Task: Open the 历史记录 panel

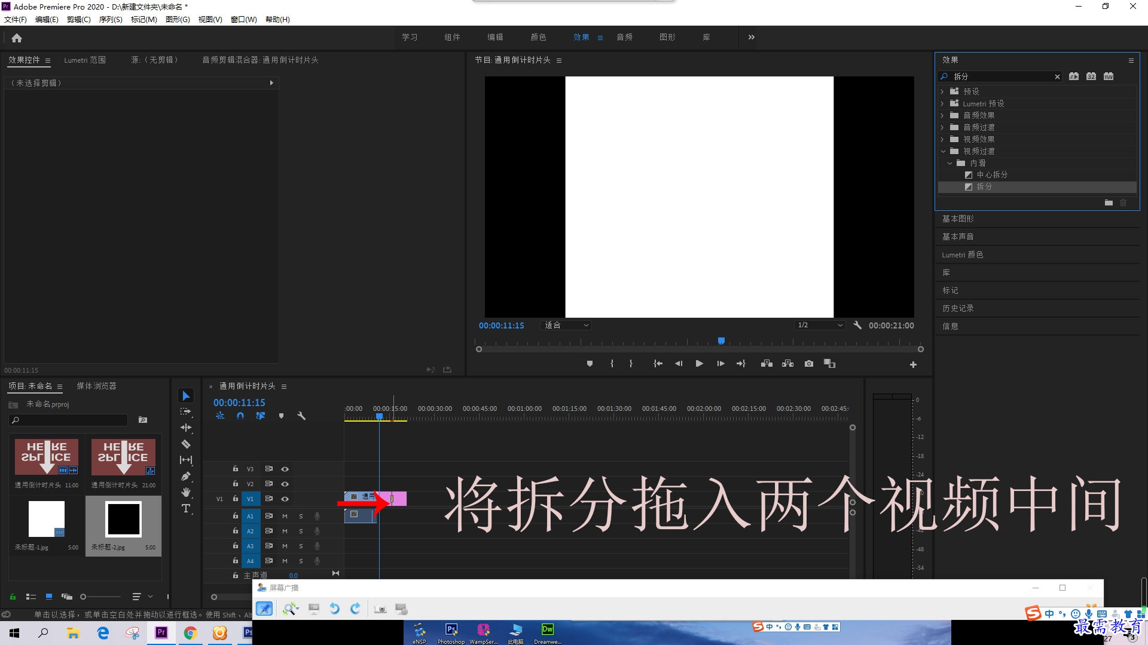Action: coord(958,308)
